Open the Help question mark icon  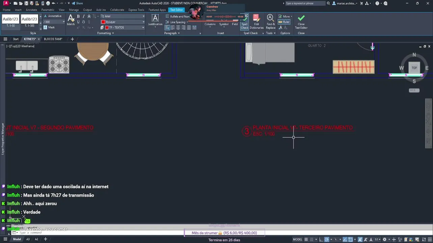click(x=377, y=3)
